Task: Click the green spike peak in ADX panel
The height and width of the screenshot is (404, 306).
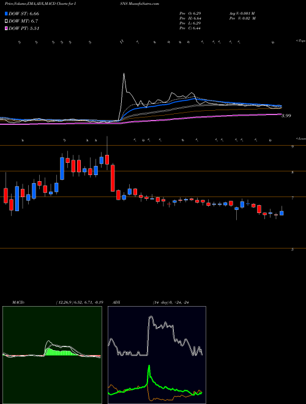Action: pos(149,367)
